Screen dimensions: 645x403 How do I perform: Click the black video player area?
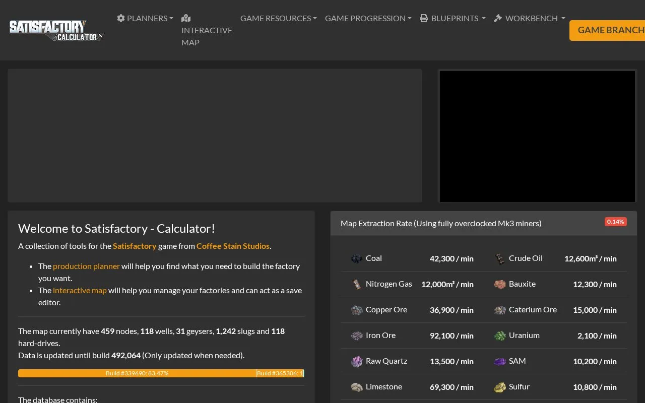coord(537,136)
